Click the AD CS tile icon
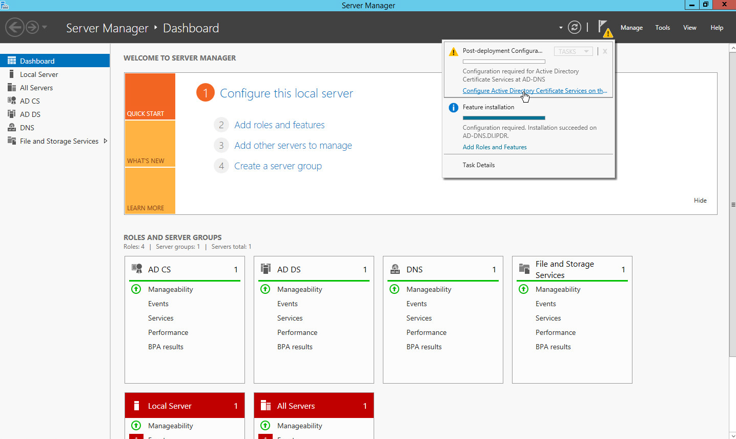 coord(137,269)
